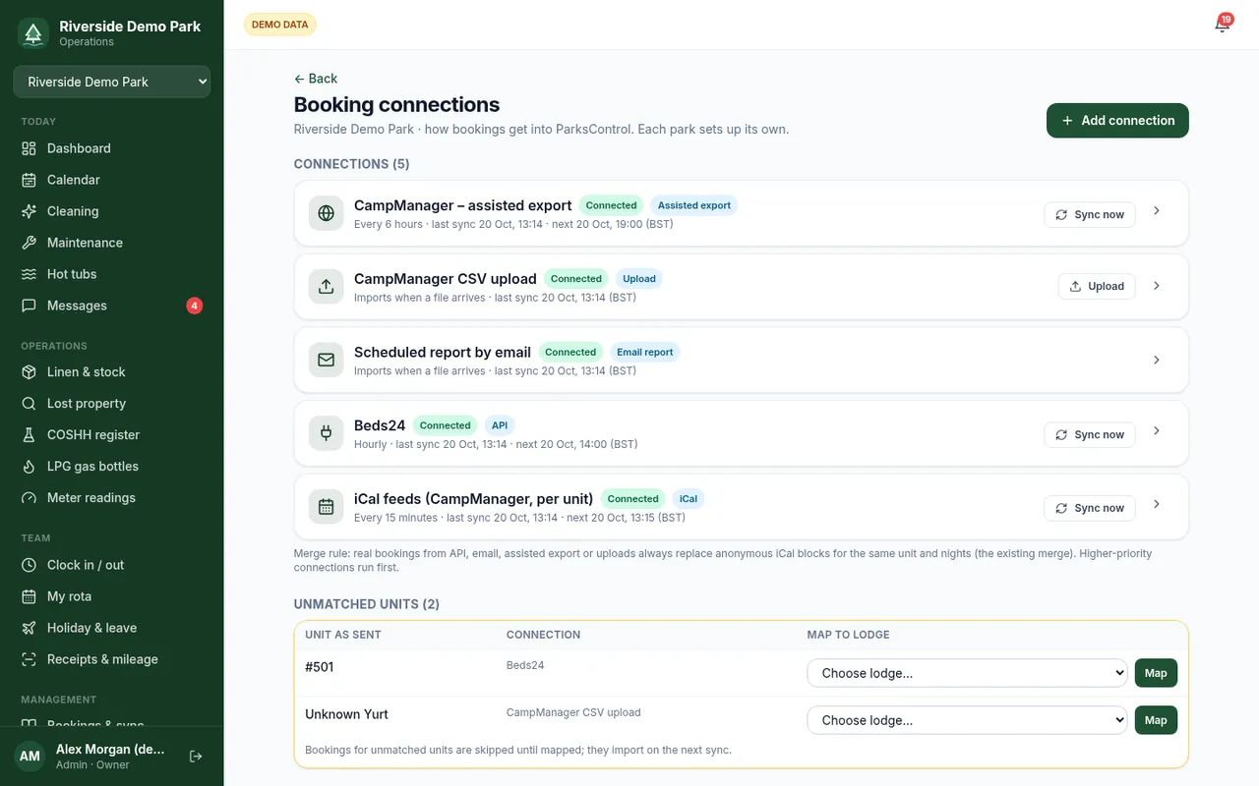1259x786 pixels.
Task: Expand Scheduled report by email chevron
Action: 1157,361
